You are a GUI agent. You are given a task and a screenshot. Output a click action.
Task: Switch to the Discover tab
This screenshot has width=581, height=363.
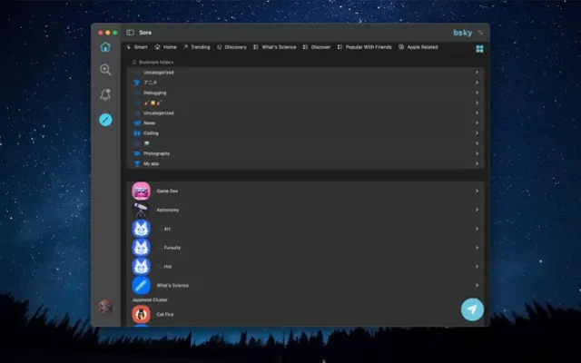click(317, 47)
